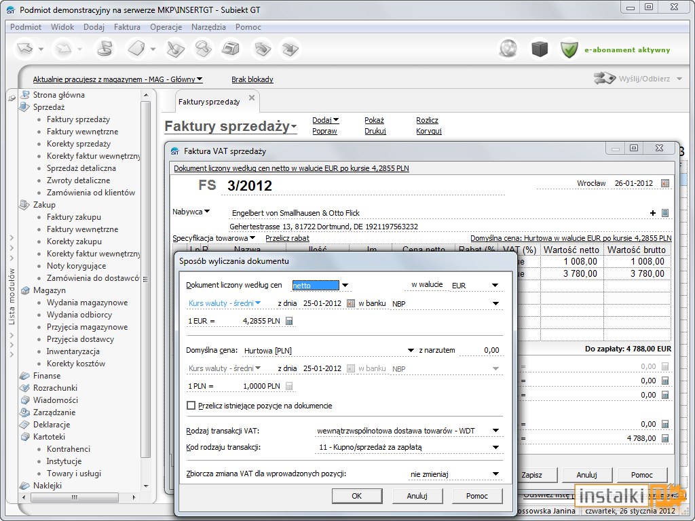Open the calculator beside 4,2855 PLN rate
Viewport: 695px width, 521px height.
coord(289,321)
